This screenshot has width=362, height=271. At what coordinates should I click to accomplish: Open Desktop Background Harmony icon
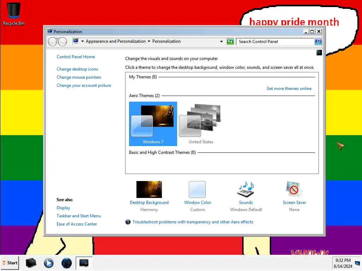pyautogui.click(x=149, y=189)
